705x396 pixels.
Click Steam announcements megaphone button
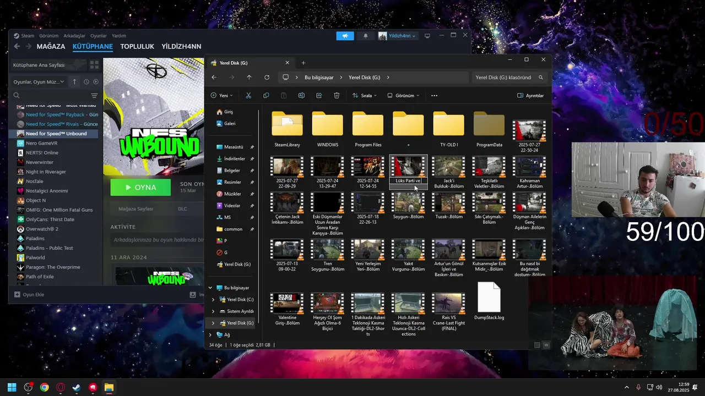click(x=345, y=36)
